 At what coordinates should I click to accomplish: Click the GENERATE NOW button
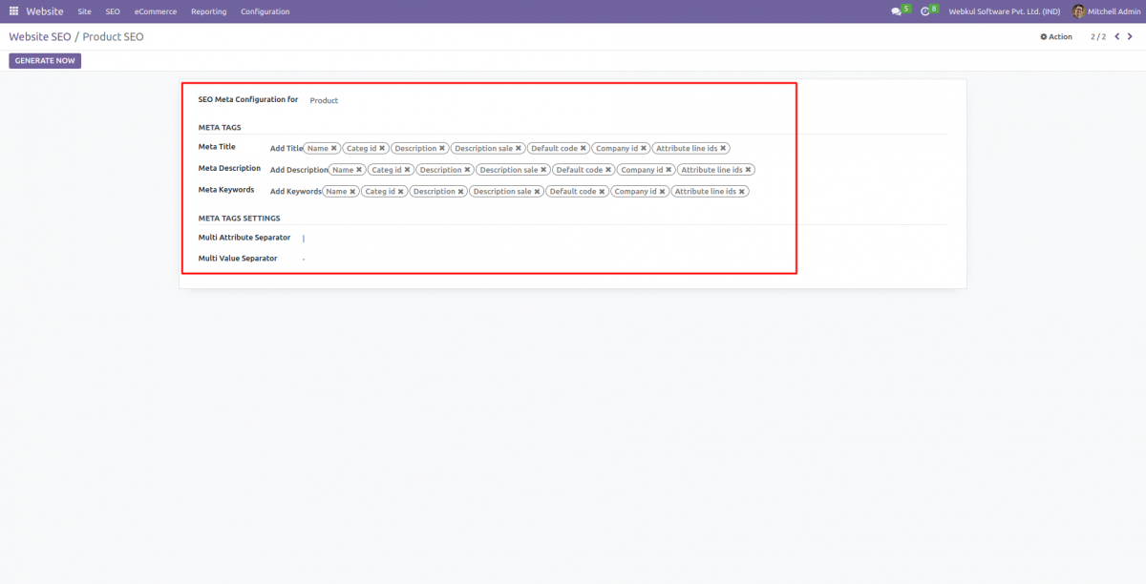[44, 60]
